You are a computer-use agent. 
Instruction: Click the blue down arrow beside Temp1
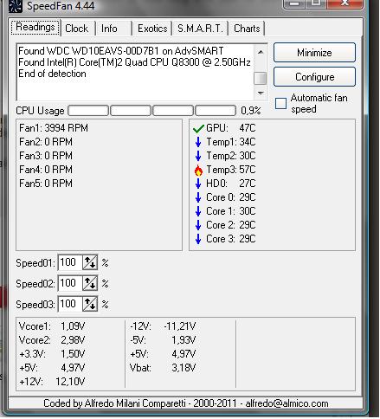198,142
